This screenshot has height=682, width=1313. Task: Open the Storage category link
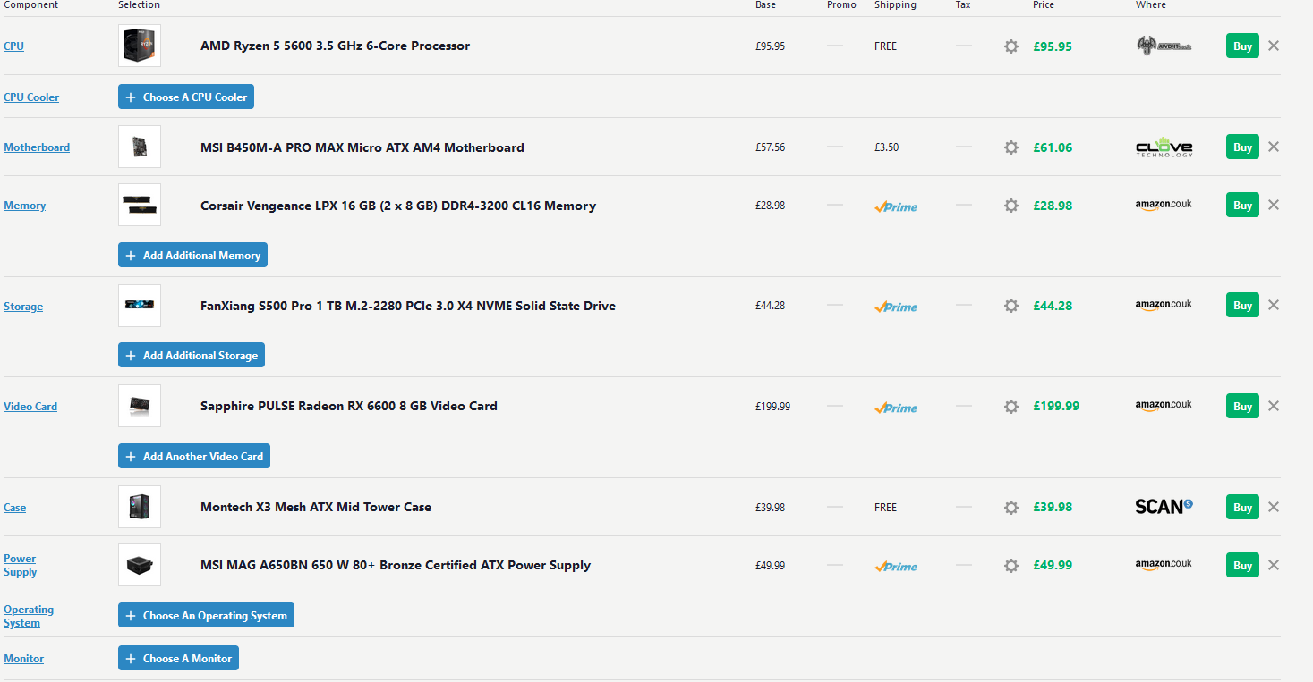(x=23, y=307)
